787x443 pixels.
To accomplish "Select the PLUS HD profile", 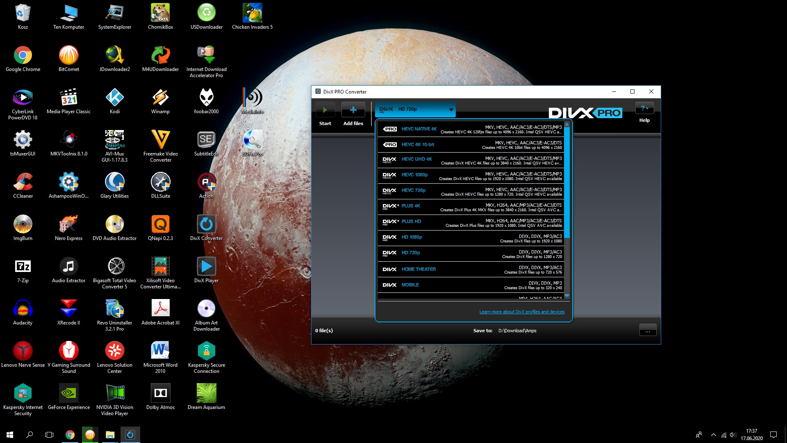I will coord(471,223).
